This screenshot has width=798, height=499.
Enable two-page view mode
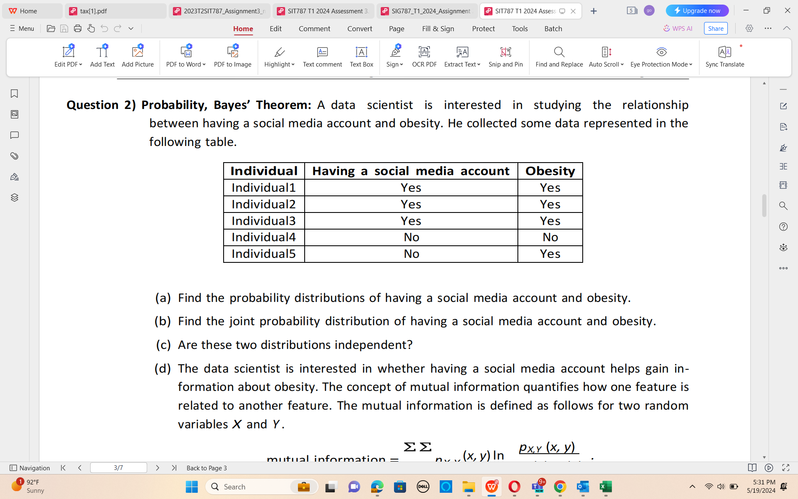[752, 467]
